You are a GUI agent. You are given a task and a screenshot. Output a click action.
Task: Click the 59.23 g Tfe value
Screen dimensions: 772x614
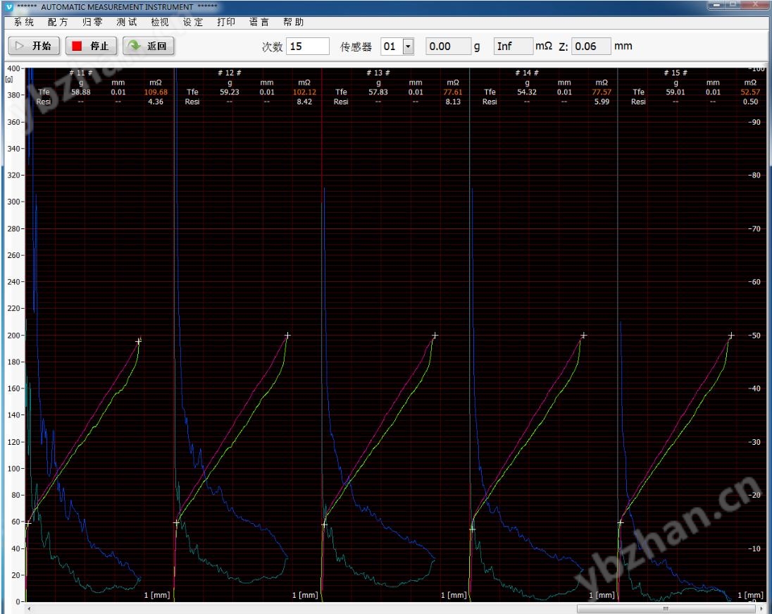click(230, 92)
